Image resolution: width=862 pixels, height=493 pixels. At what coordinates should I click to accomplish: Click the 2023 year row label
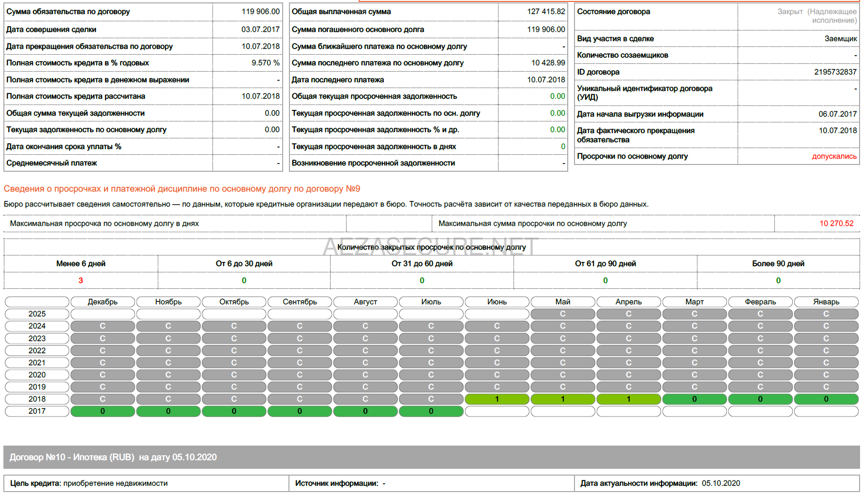tap(37, 339)
